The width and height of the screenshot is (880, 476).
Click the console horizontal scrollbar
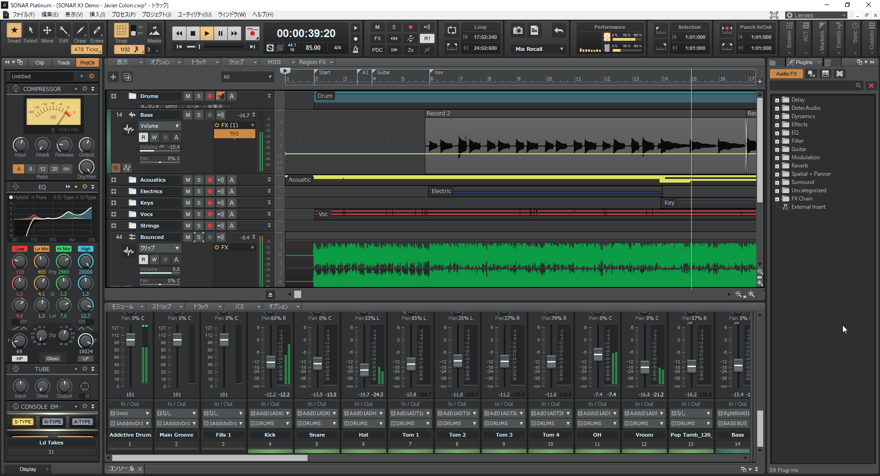click(x=209, y=458)
